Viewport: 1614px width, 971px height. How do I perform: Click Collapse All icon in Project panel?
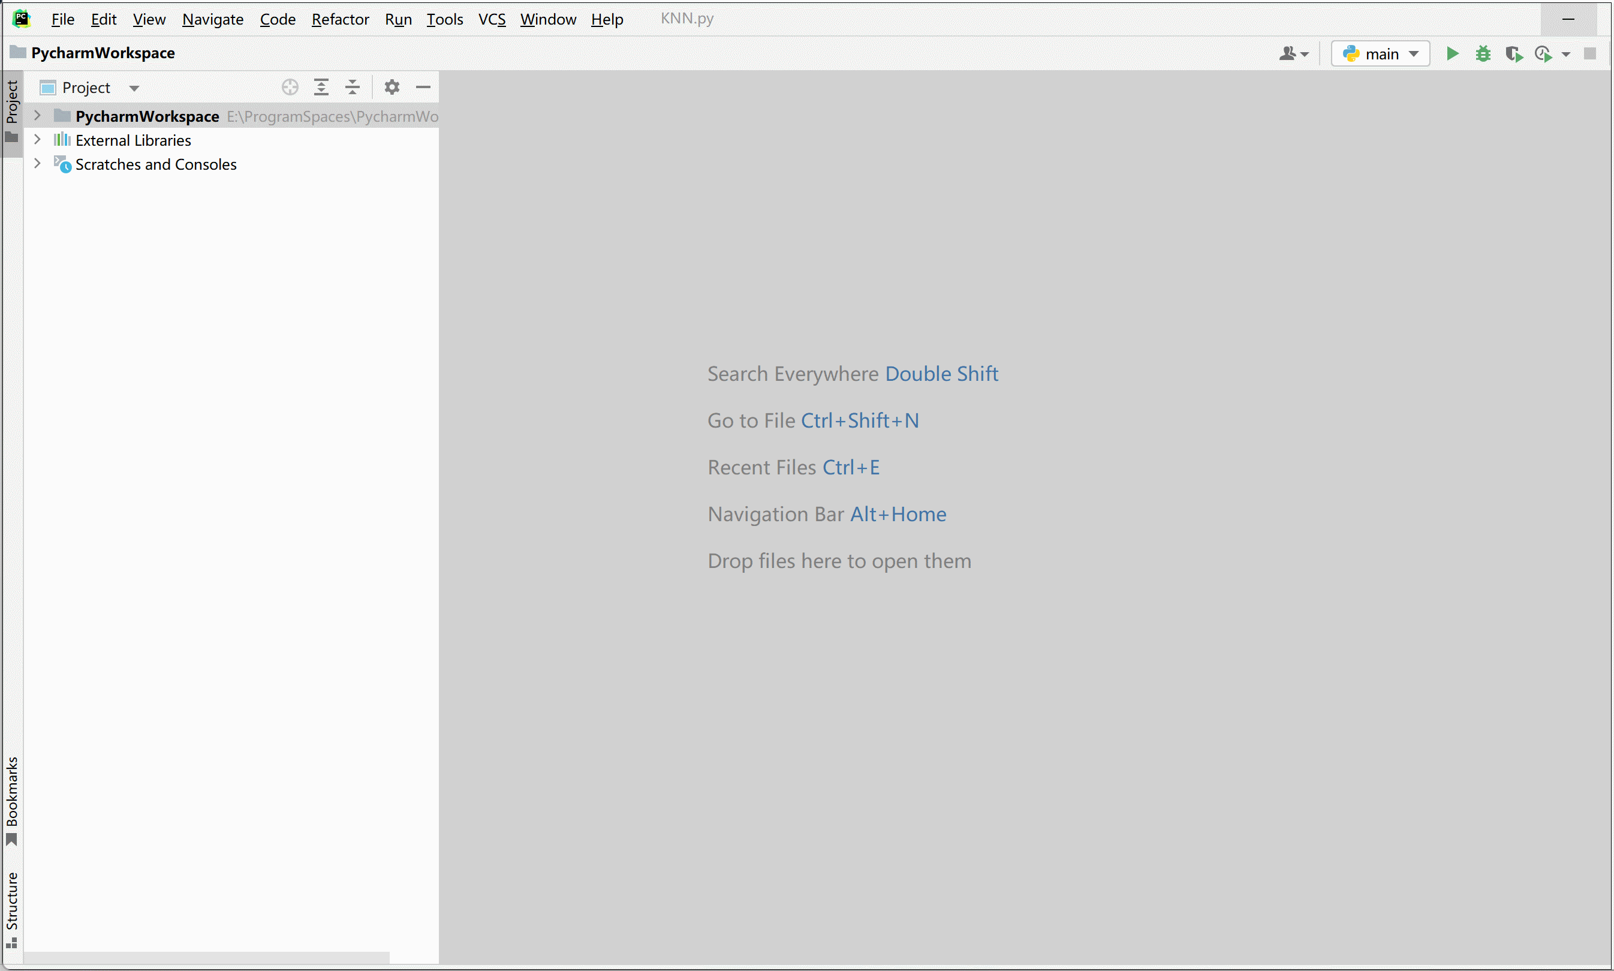click(353, 87)
